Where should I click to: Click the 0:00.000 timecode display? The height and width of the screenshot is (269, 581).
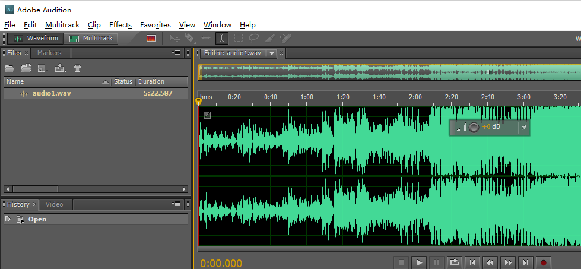[221, 264]
